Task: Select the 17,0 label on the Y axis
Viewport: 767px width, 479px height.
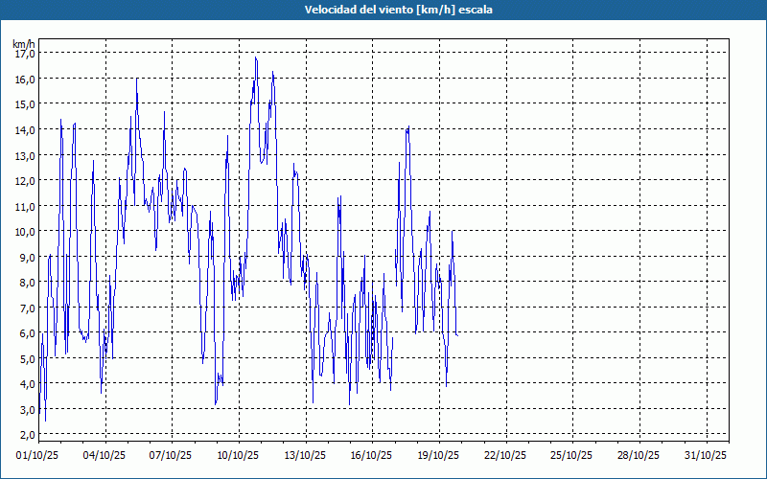Action: coord(25,54)
